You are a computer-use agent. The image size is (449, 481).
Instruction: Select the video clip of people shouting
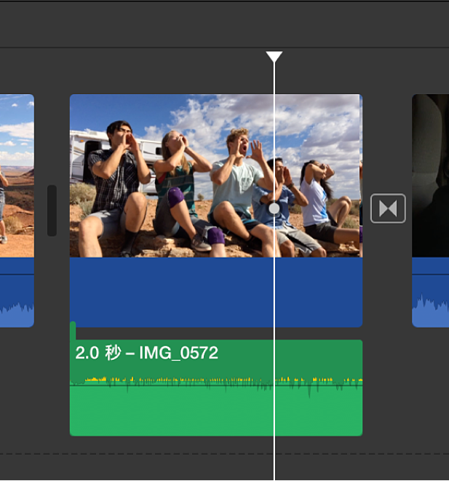pos(216,176)
